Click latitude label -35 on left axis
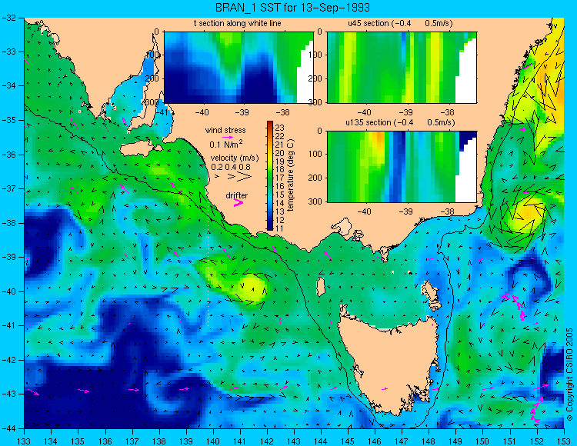The height and width of the screenshot is (446, 577). (x=8, y=120)
